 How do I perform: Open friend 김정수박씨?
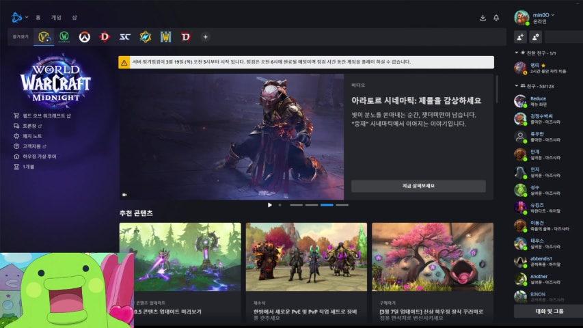[547, 119]
